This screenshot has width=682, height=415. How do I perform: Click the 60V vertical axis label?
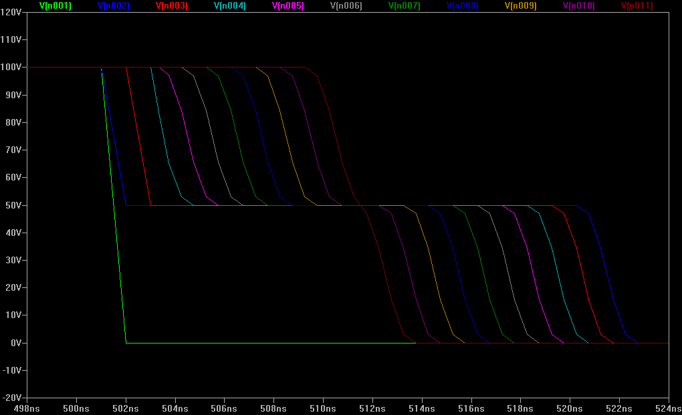13,177
